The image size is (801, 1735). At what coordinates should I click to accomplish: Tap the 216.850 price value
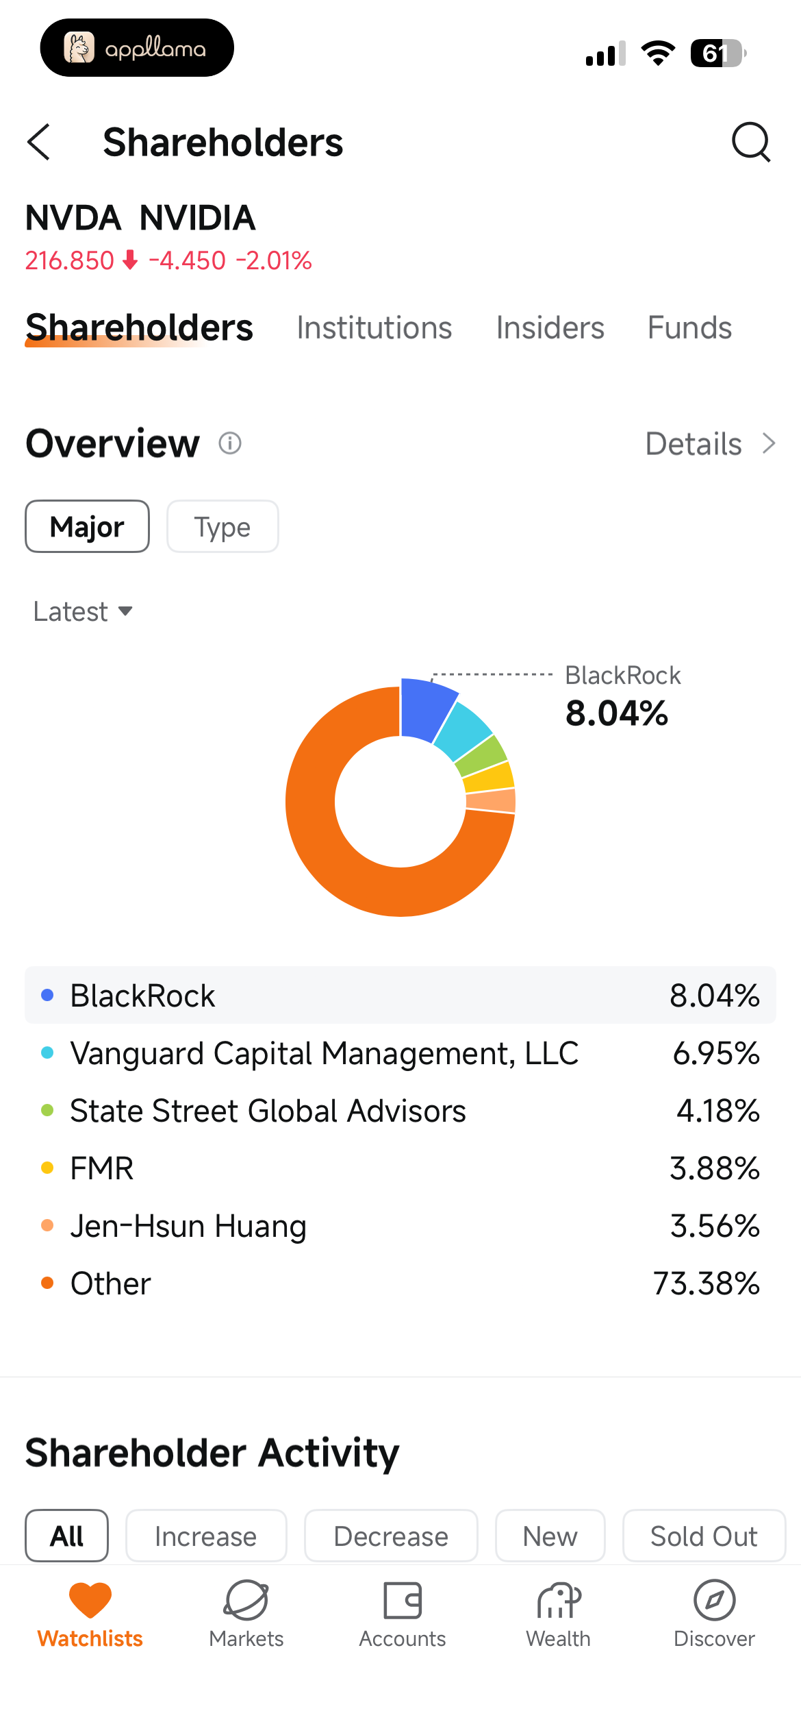[x=70, y=260]
